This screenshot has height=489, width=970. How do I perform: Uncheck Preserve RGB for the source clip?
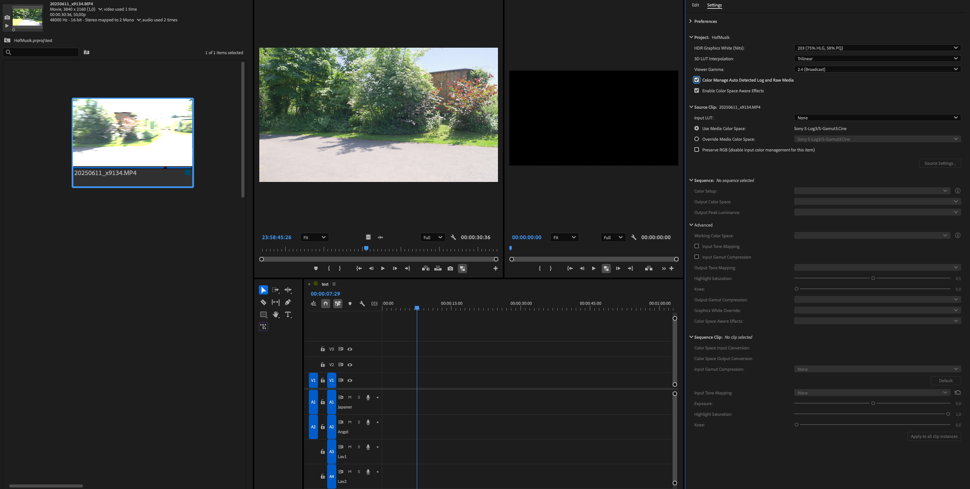tap(697, 150)
